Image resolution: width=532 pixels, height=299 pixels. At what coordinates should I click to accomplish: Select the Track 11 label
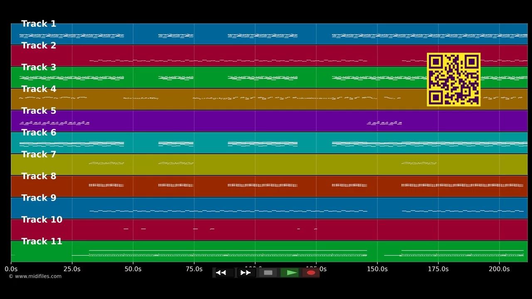click(42, 241)
